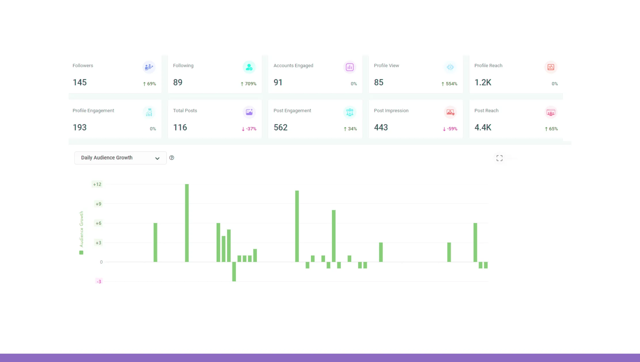Click the Accounts Engaged chart icon
The image size is (640, 362).
350,67
